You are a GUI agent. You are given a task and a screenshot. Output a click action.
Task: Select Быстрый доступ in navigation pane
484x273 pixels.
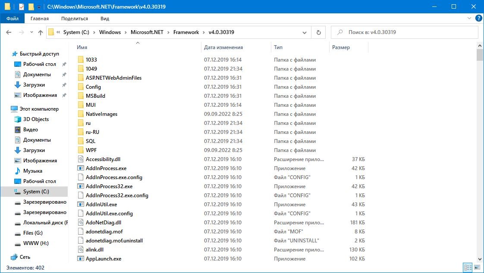click(39, 54)
